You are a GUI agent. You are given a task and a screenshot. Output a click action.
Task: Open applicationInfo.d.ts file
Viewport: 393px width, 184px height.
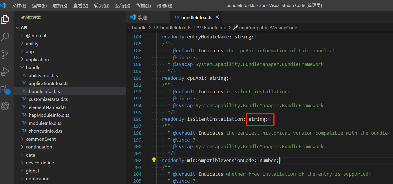pos(70,83)
